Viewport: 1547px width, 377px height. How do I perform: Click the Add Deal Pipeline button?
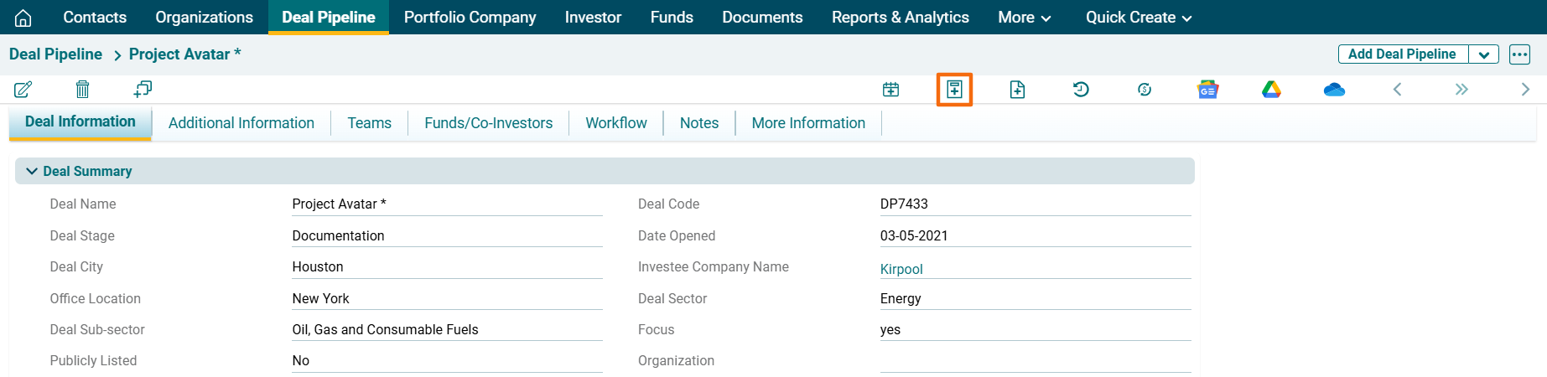click(x=1402, y=54)
